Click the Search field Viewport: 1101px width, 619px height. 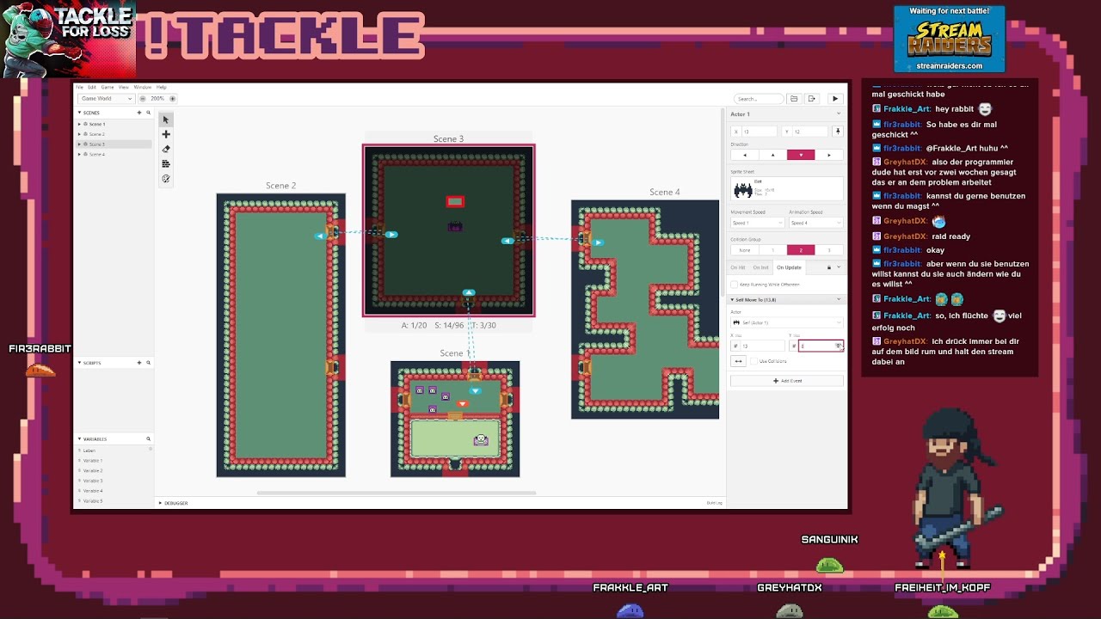point(759,99)
